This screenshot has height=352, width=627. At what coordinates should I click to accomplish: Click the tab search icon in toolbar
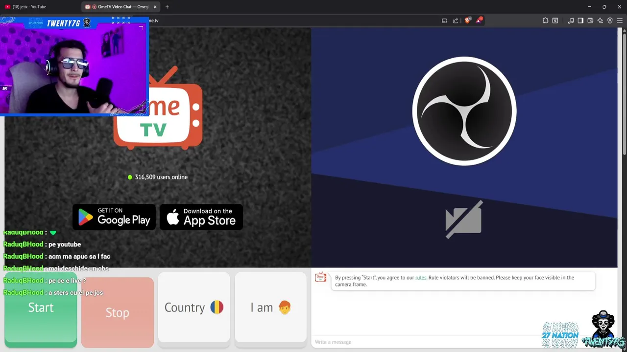[x=555, y=21]
